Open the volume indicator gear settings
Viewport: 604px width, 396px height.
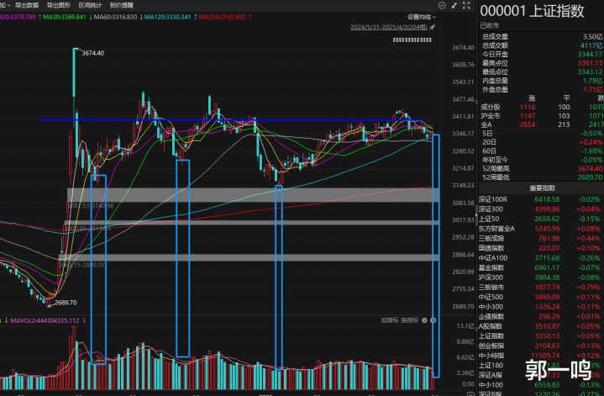[425, 320]
